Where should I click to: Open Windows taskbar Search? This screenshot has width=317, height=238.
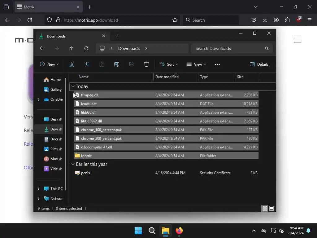[x=152, y=231]
